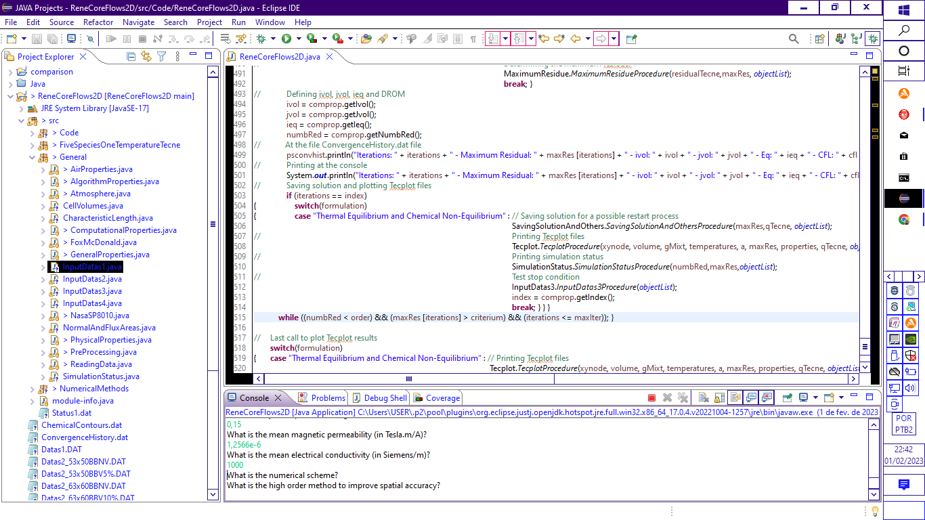Switch to the Coverage tab

tap(437, 397)
